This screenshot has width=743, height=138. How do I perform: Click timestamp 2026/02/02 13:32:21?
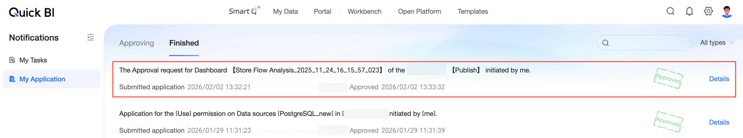(x=219, y=87)
